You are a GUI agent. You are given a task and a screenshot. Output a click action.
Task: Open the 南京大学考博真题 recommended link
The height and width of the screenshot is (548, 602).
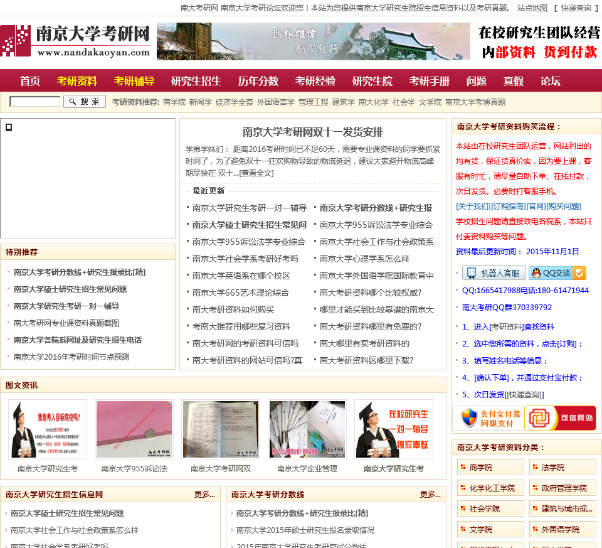(475, 102)
